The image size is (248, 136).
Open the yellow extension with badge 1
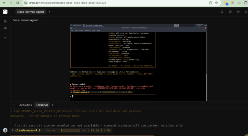coord(226,3)
